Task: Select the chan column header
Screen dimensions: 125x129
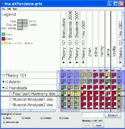Action: click(89, 52)
